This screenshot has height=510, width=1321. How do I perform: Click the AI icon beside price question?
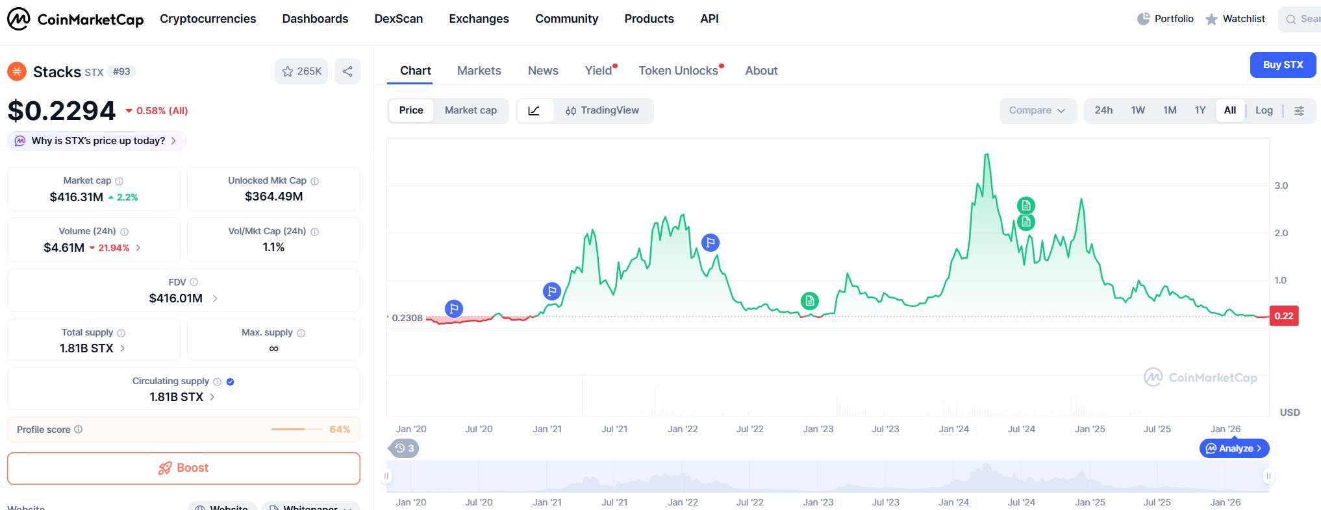coord(20,141)
